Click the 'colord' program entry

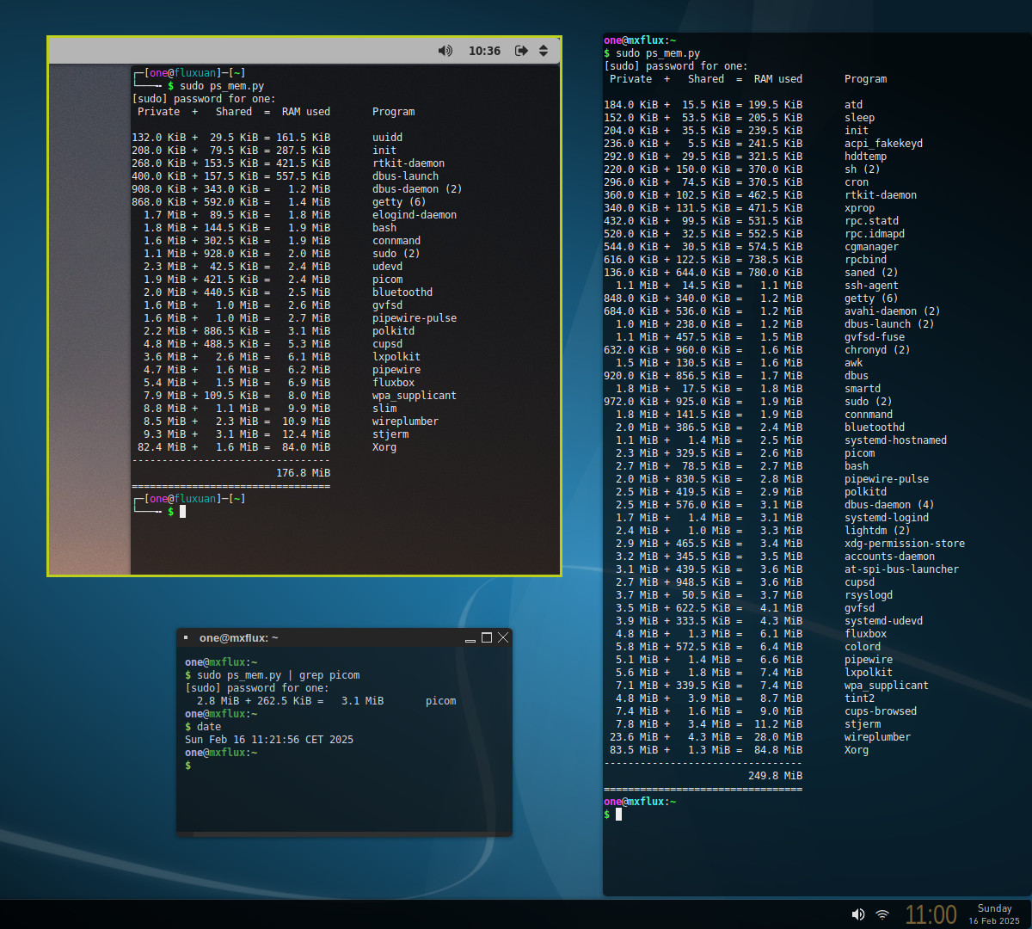pyautogui.click(x=863, y=647)
